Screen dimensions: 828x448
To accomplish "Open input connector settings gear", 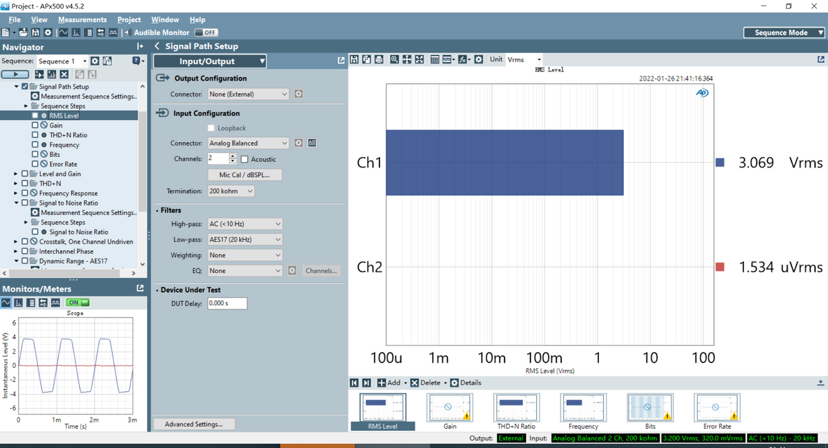I will [x=299, y=143].
